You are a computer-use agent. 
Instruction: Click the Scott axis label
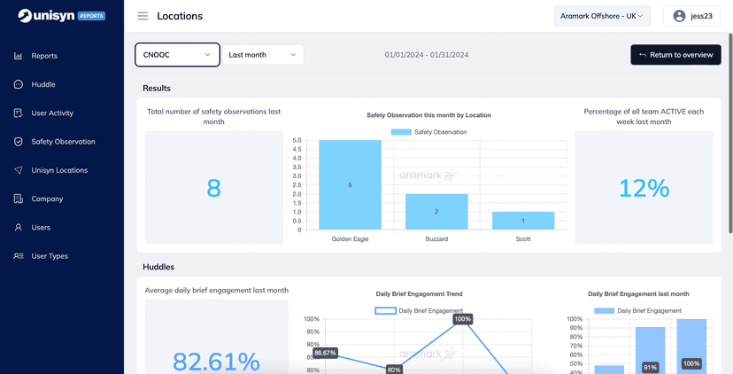point(523,238)
